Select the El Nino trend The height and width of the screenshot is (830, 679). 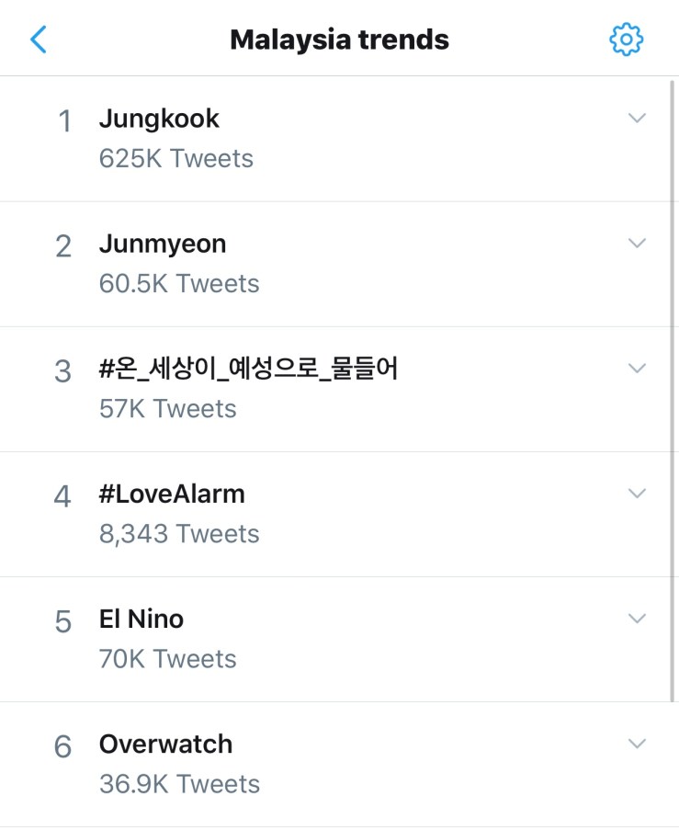tap(141, 619)
